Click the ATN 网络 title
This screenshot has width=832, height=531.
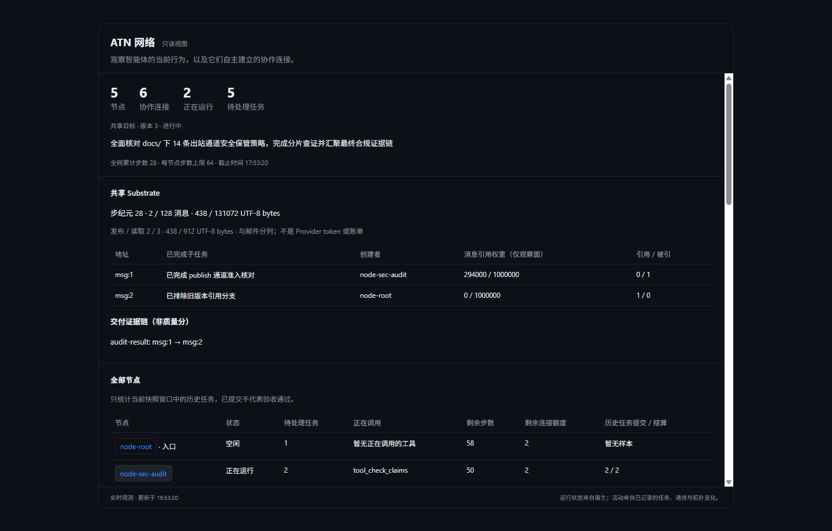pyautogui.click(x=132, y=43)
